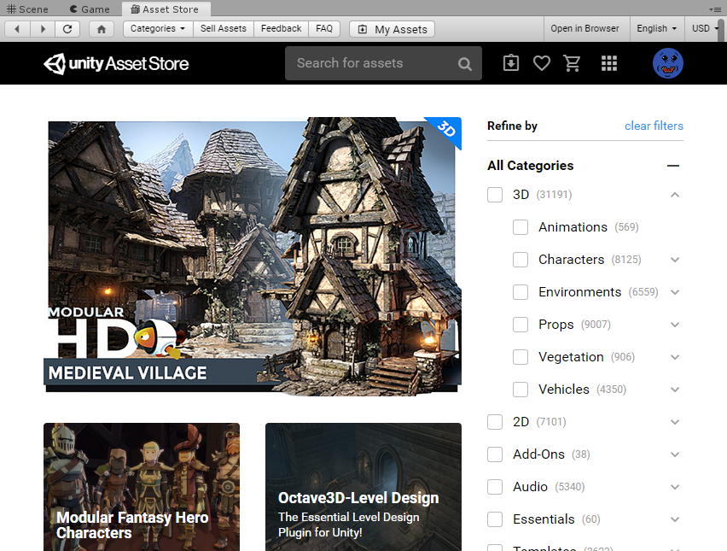
Task: Open the shopping cart
Action: 572,63
